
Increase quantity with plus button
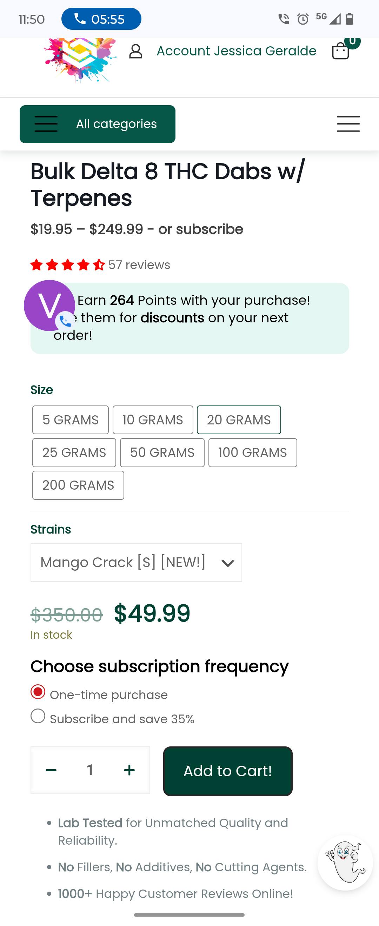129,770
